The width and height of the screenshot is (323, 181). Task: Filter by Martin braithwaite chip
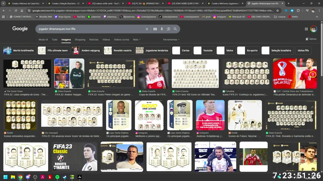[19, 50]
